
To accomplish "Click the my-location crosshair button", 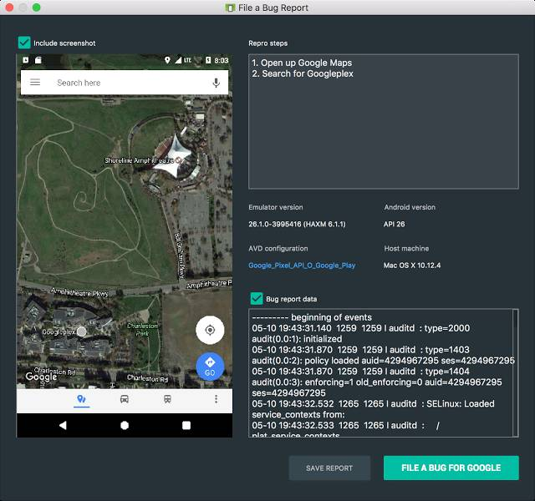I will (210, 330).
